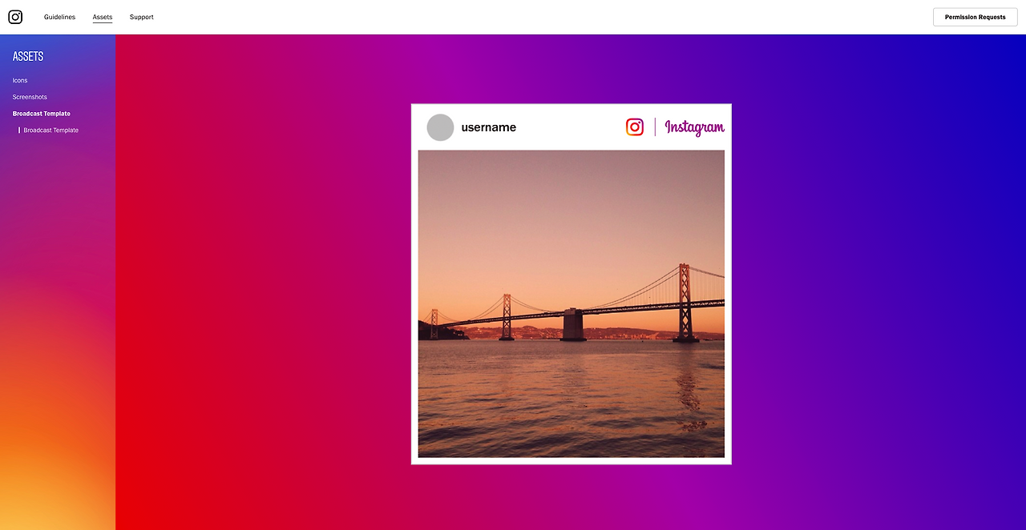Image resolution: width=1026 pixels, height=530 pixels.
Task: Click the username text in template
Action: coord(489,127)
